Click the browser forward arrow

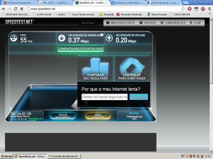pos(10,9)
